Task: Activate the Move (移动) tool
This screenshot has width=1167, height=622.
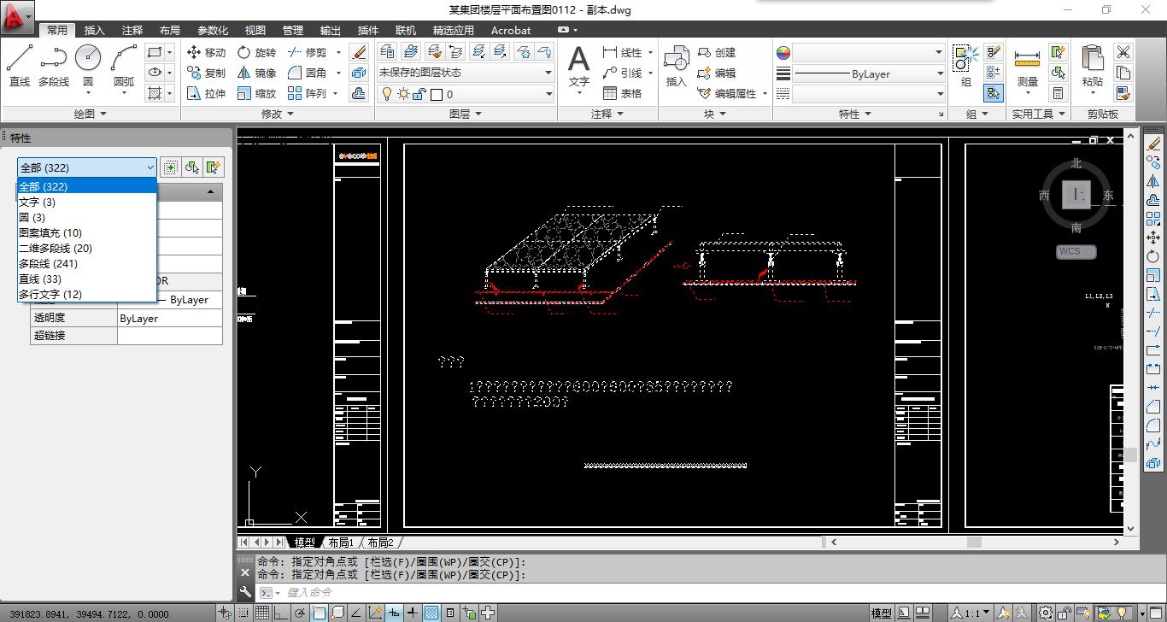Action: [x=206, y=52]
